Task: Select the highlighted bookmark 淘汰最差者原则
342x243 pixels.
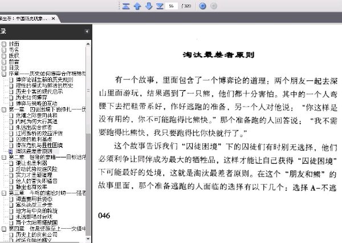Action: pos(34,151)
